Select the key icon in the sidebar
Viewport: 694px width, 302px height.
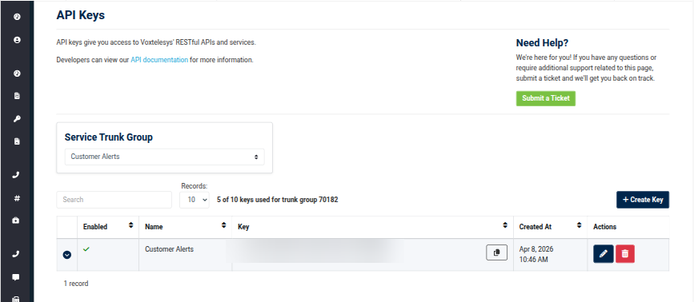coord(17,119)
